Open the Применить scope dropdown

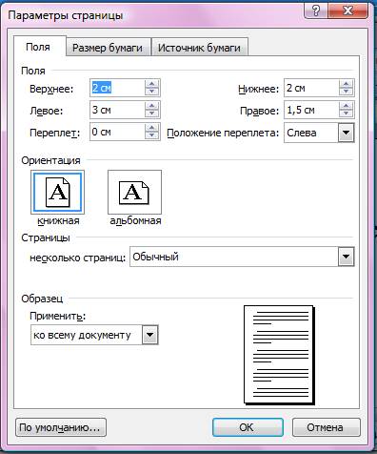tap(149, 335)
